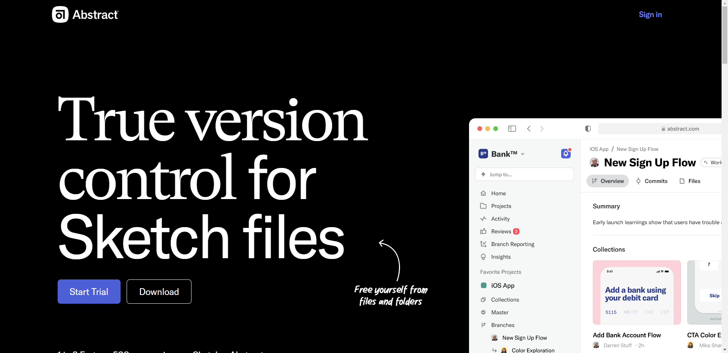Image resolution: width=728 pixels, height=353 pixels.
Task: Click the Master branch icon
Action: pos(483,312)
